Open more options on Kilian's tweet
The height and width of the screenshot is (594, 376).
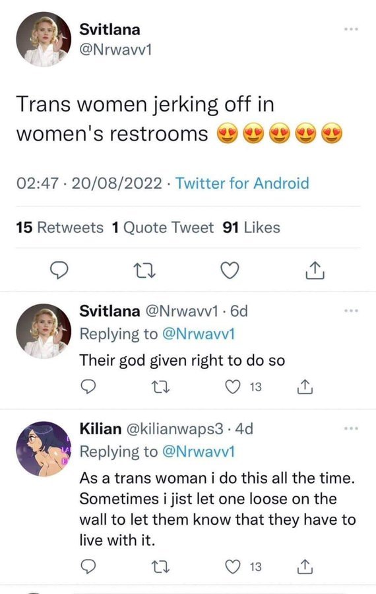[x=351, y=428]
